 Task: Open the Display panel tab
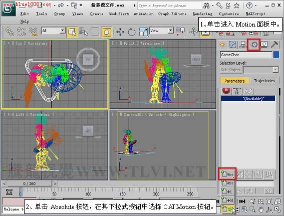point(264,45)
